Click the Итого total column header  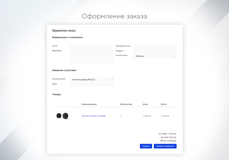(164, 104)
